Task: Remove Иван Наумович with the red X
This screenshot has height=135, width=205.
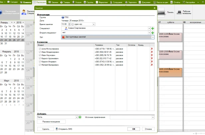Action: (152, 55)
